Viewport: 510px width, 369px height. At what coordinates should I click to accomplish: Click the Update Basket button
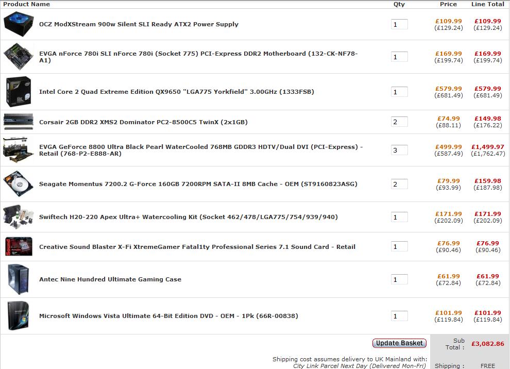pyautogui.click(x=399, y=343)
